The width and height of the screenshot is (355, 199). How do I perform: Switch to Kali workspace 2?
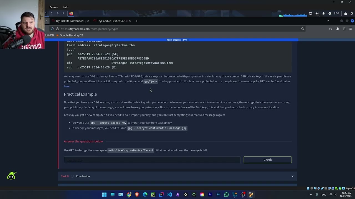(x=52, y=13)
